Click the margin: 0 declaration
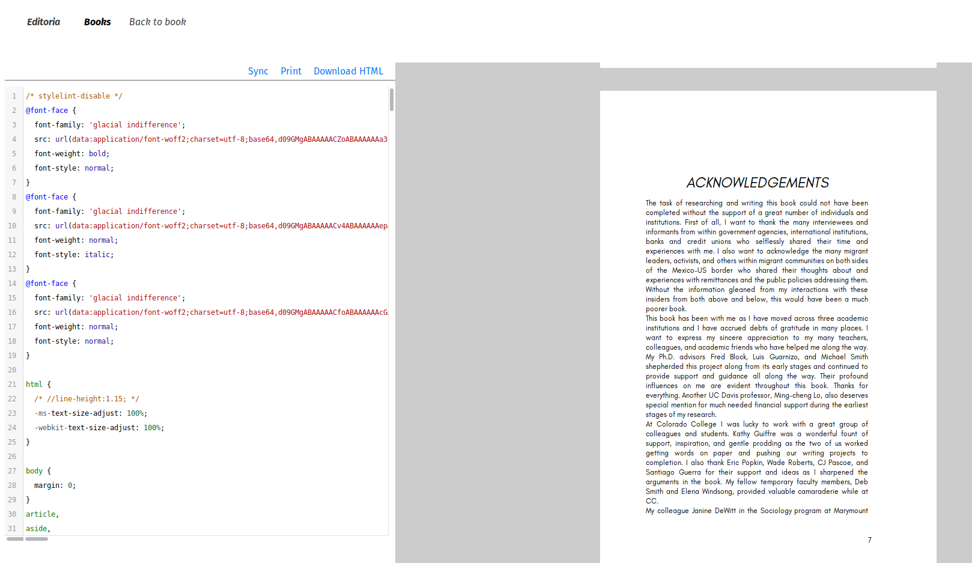972x566 pixels. tap(55, 485)
